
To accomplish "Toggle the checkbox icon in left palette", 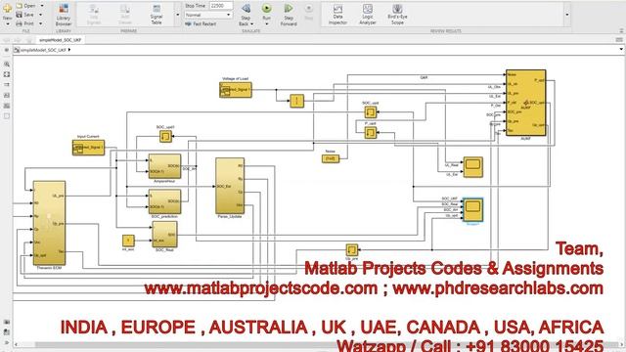I will coord(7,115).
